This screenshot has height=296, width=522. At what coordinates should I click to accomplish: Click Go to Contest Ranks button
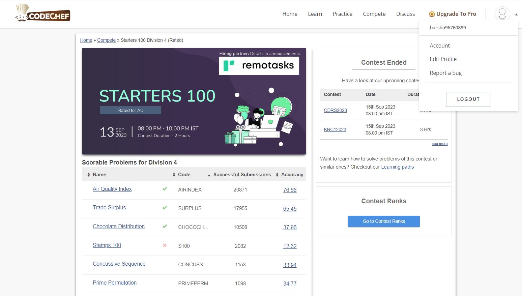(x=384, y=221)
